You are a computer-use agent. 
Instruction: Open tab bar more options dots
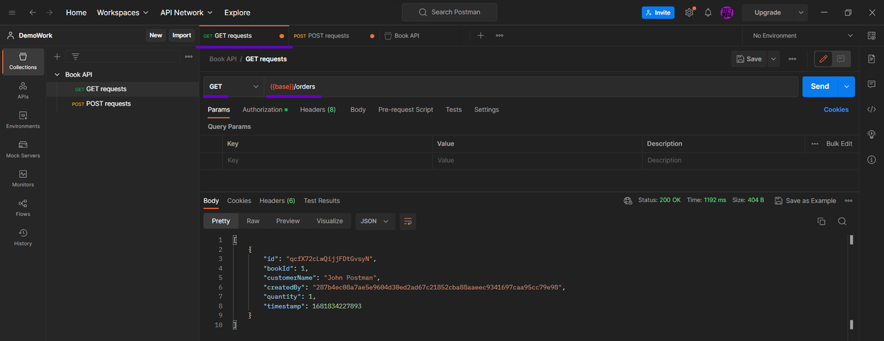click(499, 35)
